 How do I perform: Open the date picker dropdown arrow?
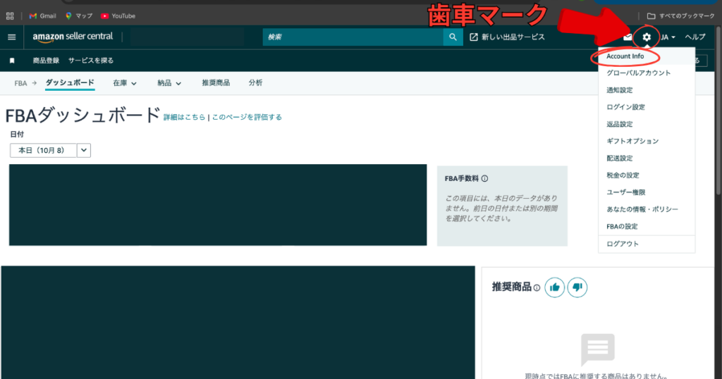83,150
